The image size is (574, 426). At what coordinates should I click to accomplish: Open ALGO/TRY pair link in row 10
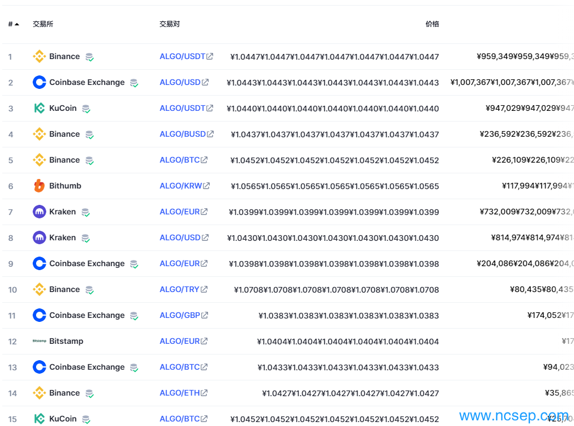pyautogui.click(x=183, y=289)
